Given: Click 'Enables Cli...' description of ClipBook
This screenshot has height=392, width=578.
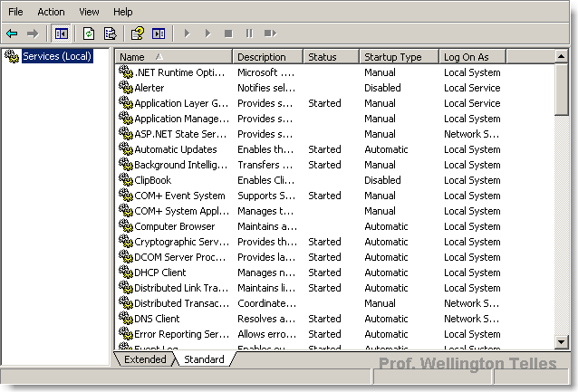Looking at the screenshot, I should [x=265, y=180].
